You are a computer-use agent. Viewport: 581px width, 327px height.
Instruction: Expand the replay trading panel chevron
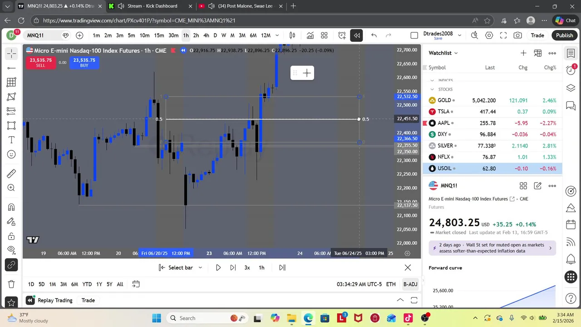coord(400,300)
